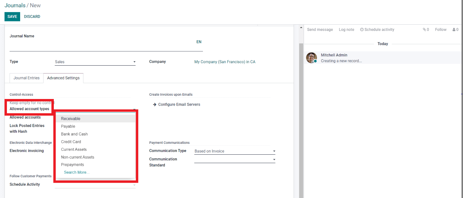
Task: Open the Type dropdown showing Sales
Action: click(x=95, y=62)
